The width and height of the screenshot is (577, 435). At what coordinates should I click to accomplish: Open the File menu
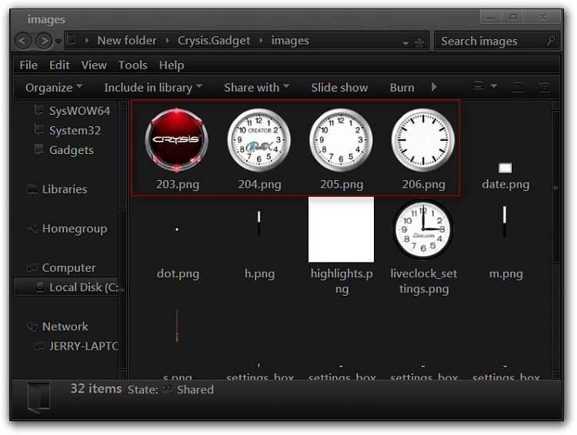(x=28, y=65)
